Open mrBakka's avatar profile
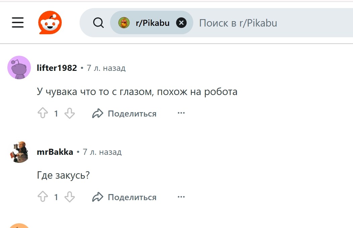The height and width of the screenshot is (228, 353). coord(19,152)
